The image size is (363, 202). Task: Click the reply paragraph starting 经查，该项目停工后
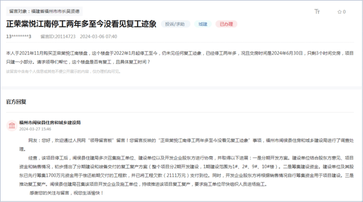pyautogui.click(x=187, y=171)
